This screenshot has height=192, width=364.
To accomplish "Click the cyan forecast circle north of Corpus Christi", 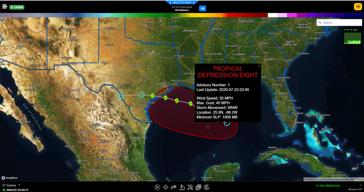I will pyautogui.click(x=141, y=95).
